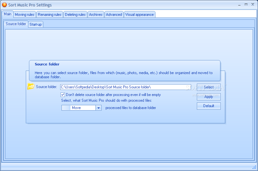Click the source folder path field

coord(125,87)
